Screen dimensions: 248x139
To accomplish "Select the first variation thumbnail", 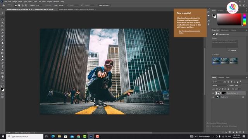I will [x=216, y=61].
